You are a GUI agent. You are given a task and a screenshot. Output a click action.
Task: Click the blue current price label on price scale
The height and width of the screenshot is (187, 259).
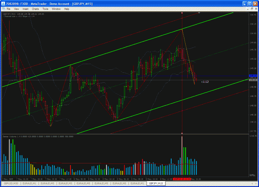[253, 76]
